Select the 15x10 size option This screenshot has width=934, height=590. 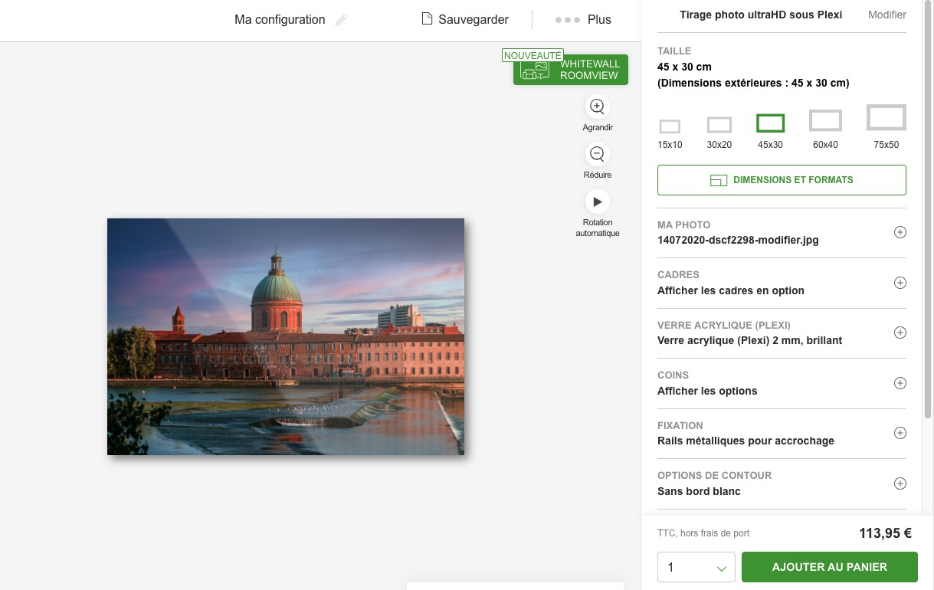670,133
